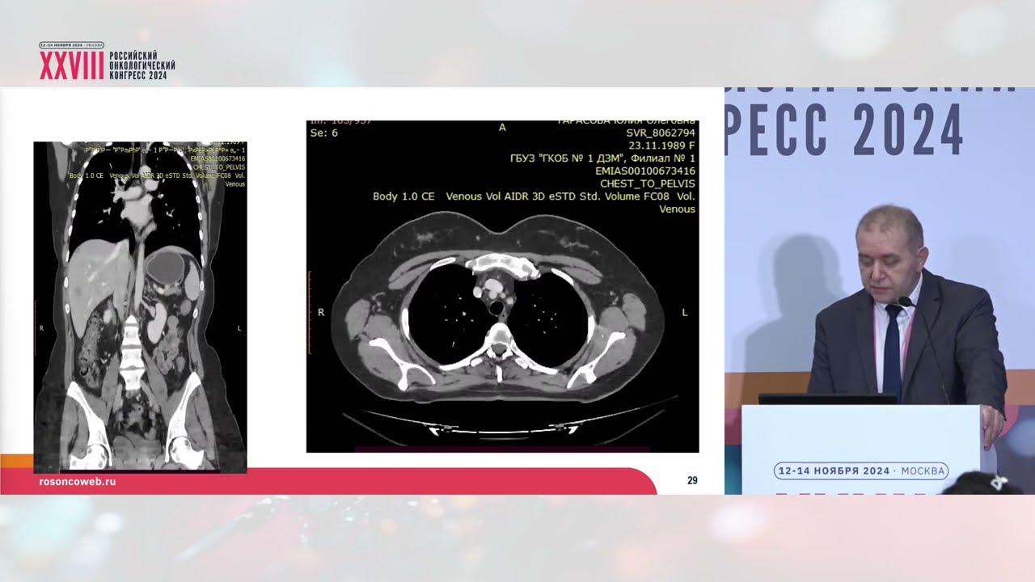Viewport: 1035px width, 582px height.
Task: Select the coronal CT scan image
Action: pyautogui.click(x=140, y=307)
